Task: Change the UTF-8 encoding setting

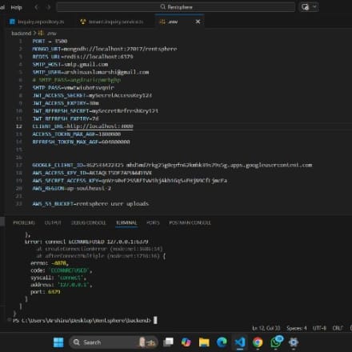Action: coord(319,328)
